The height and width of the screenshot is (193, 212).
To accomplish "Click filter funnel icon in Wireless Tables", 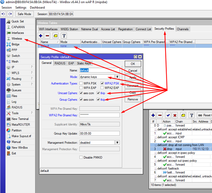I will (64, 36).
